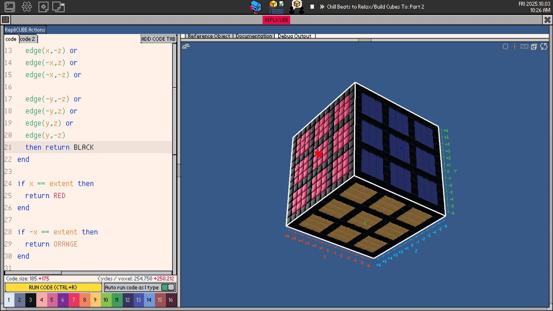Pick color swatch 16 (dark maroon)
The image size is (553, 311).
(x=171, y=300)
